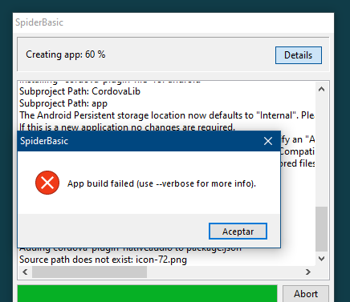The height and width of the screenshot is (302, 350).
Task: Click the log scroll down arrow
Action: tap(321, 259)
